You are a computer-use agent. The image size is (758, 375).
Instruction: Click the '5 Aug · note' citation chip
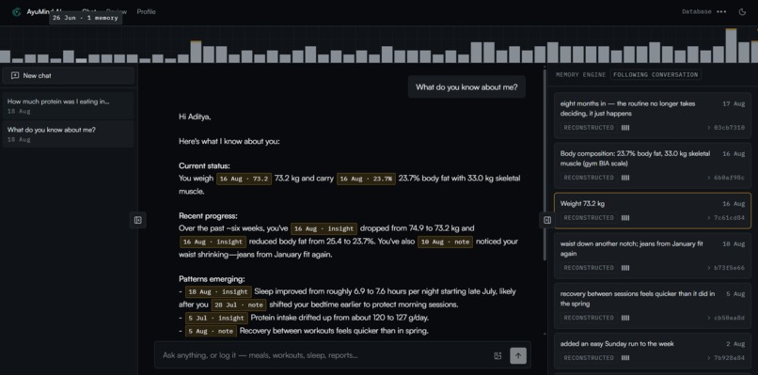click(x=211, y=331)
